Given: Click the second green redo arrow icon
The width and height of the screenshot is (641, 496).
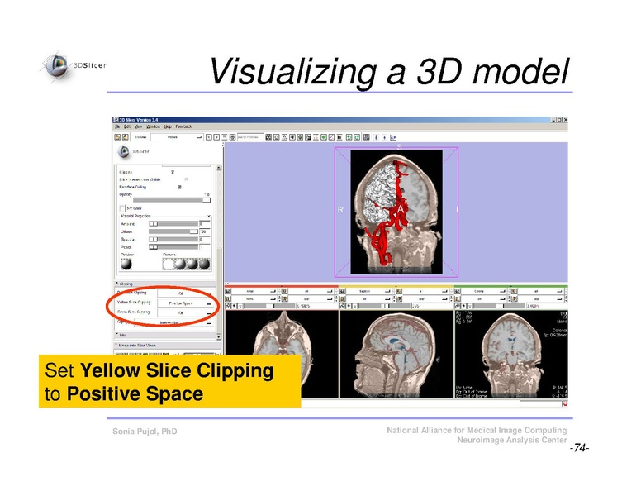Looking at the screenshot, I should pos(357,137).
